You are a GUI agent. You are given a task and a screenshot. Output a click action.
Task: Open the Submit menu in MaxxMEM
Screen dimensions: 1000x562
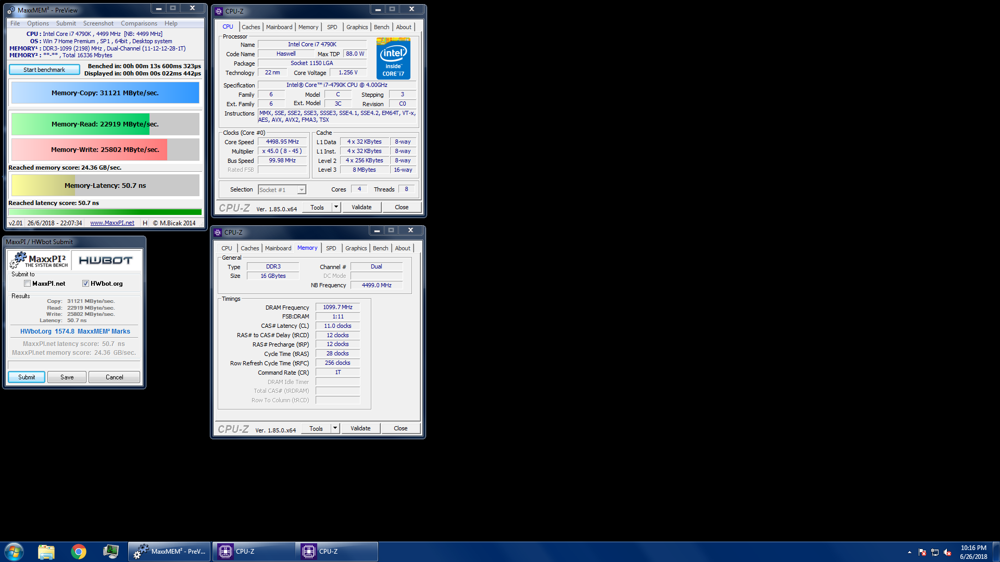click(x=66, y=23)
